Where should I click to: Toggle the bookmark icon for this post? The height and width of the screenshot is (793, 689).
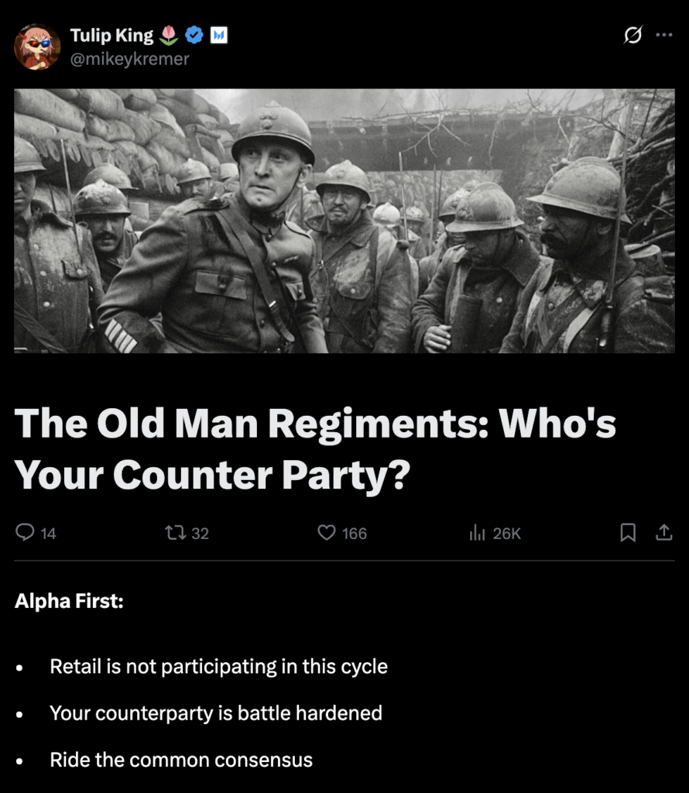point(628,533)
